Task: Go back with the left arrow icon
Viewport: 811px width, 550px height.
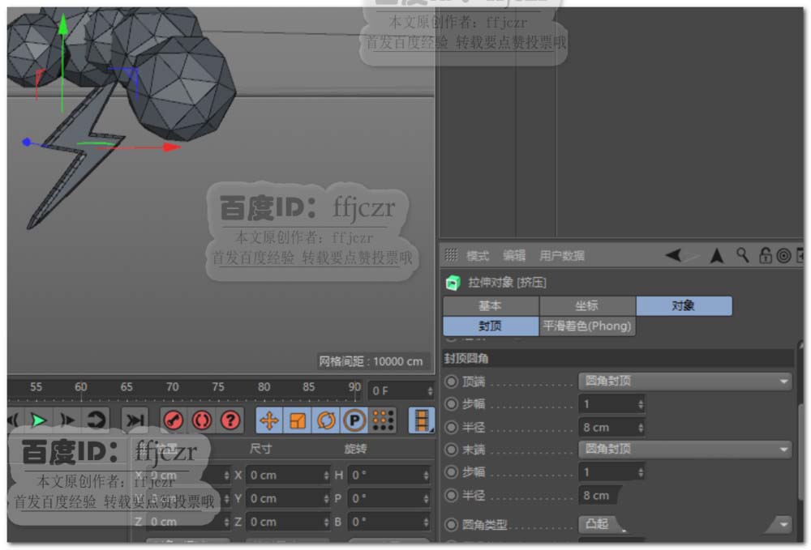Action: point(674,255)
